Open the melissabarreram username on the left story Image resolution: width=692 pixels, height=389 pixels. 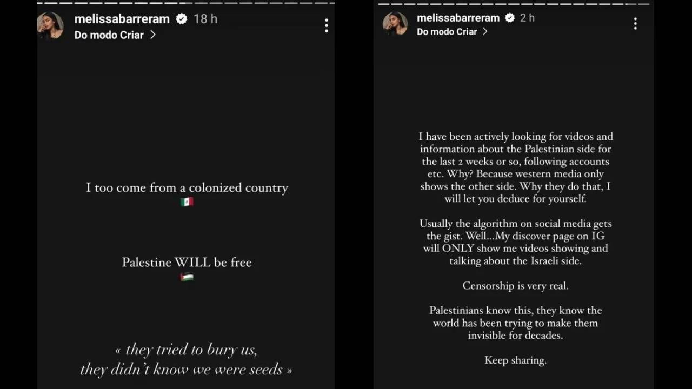point(122,19)
